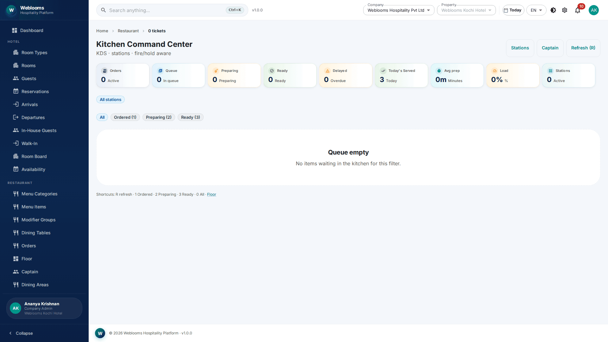
Task: Click the Menu Categories fork-knife icon
Action: [16, 194]
